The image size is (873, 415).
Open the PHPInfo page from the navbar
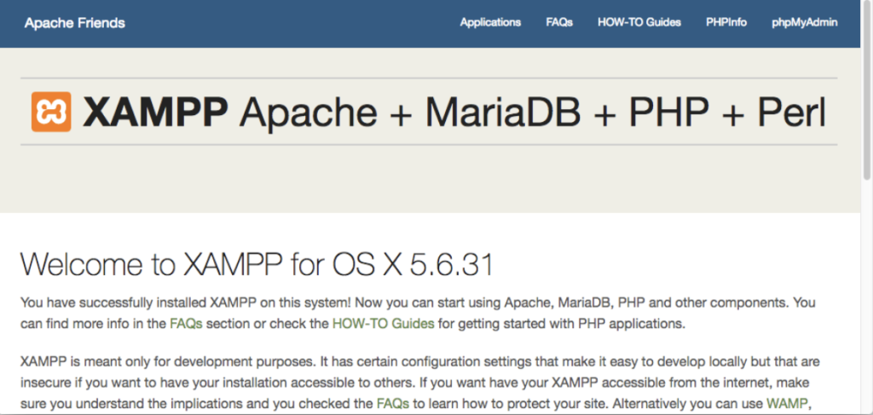tap(726, 23)
